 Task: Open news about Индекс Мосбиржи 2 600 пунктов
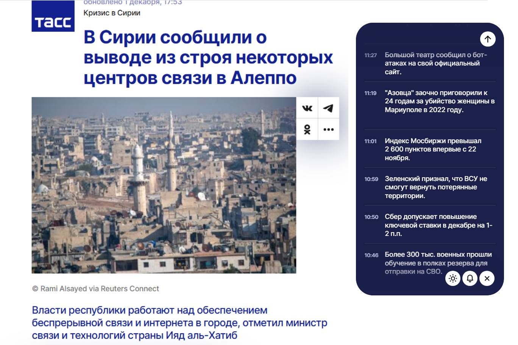point(433,149)
